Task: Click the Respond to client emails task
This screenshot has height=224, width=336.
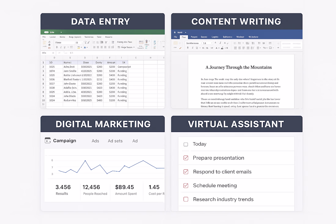Action: [x=222, y=172]
